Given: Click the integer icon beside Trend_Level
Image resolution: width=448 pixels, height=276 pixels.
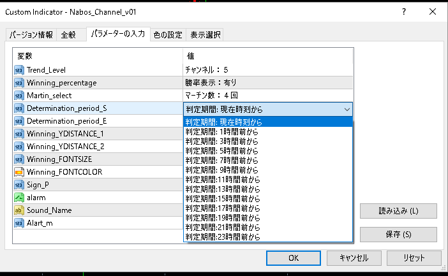Looking at the screenshot, I should click(19, 70).
